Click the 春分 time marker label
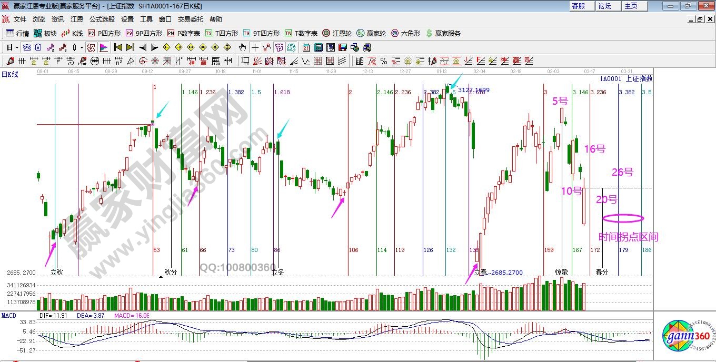This screenshot has width=716, height=362. 602,272
